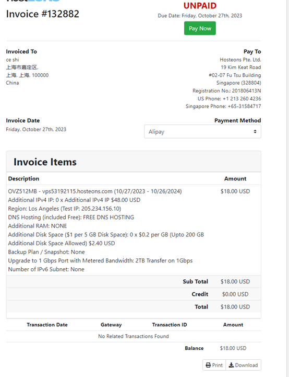Click the Balance amount value

pos(233,348)
